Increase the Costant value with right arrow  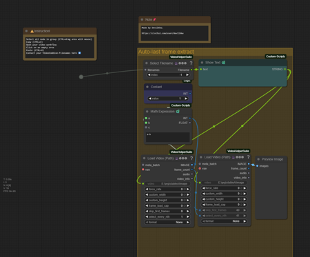pos(186,99)
